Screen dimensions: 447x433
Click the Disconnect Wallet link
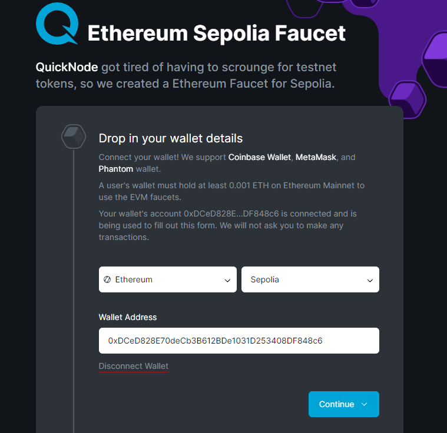(x=133, y=366)
